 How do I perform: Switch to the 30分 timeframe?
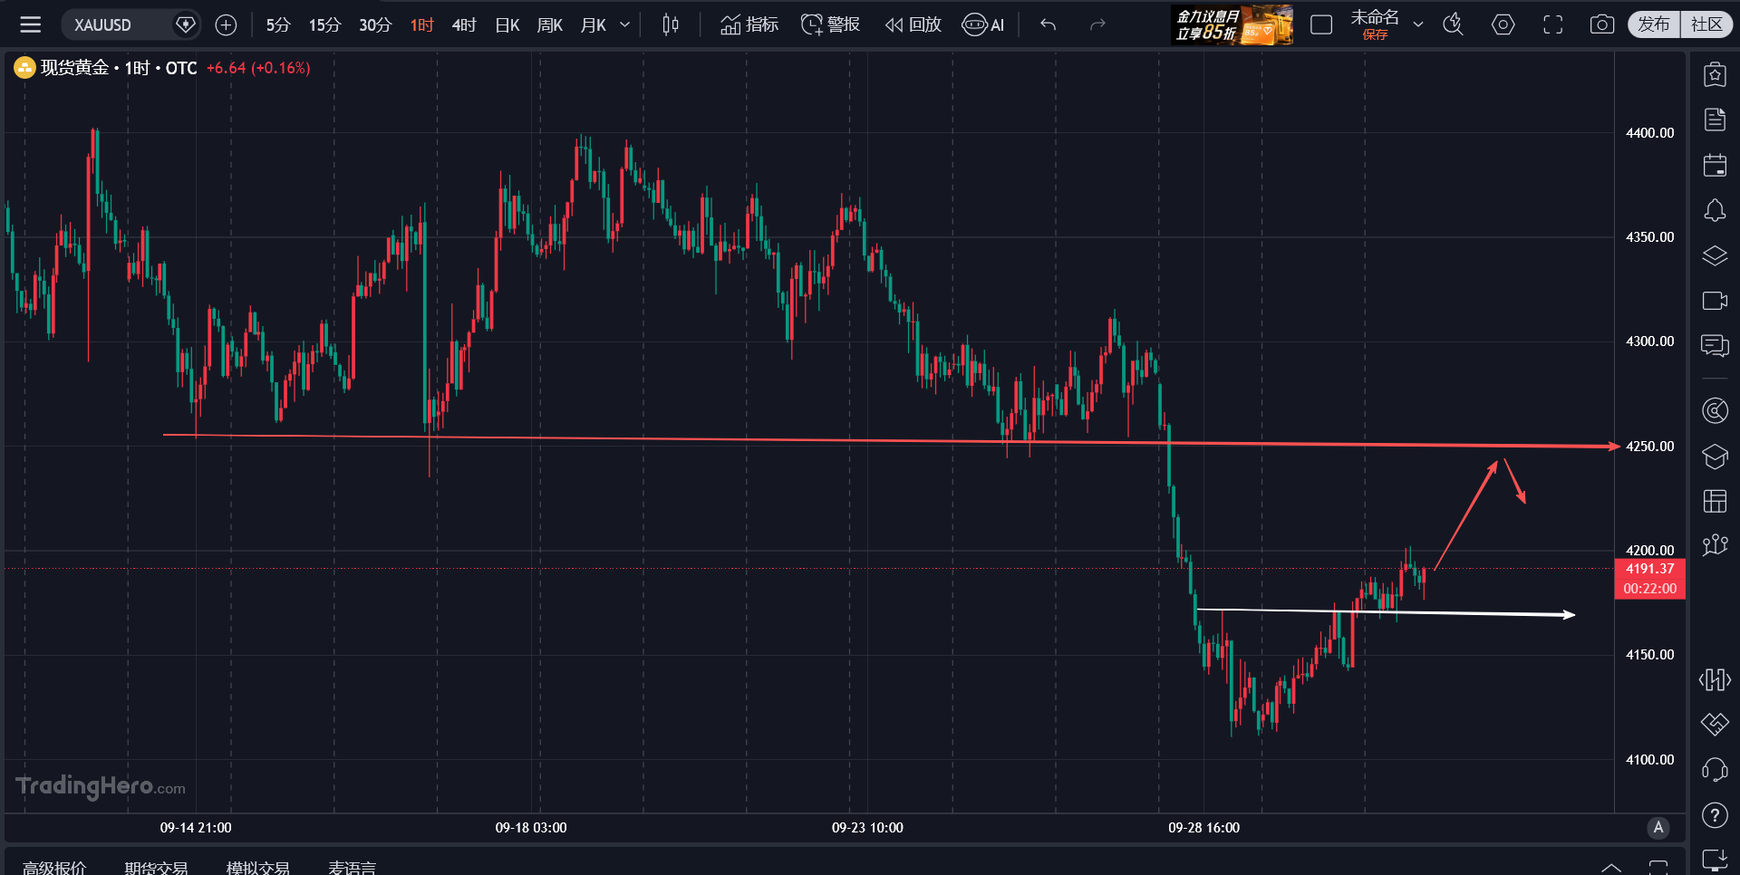point(375,24)
